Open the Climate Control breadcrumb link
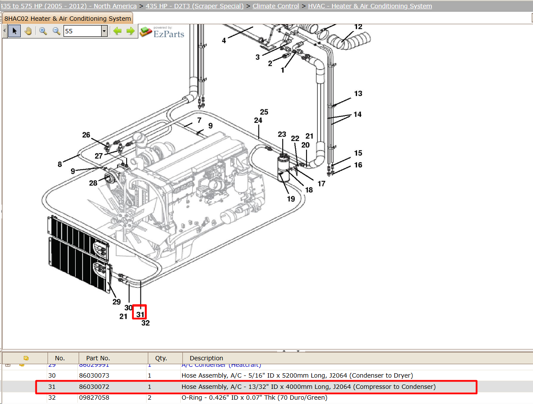The image size is (533, 404). pyautogui.click(x=276, y=6)
